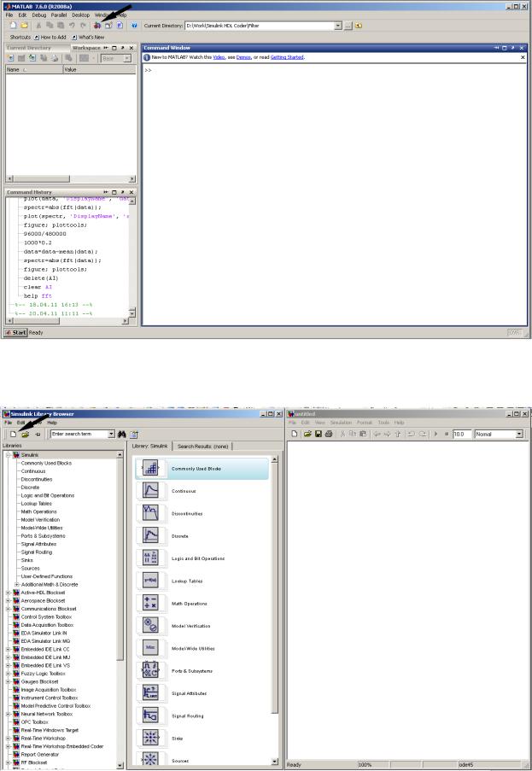Viewport: 532px width, 771px height.
Task: Expand Additional Math & Discrete node
Action: click(17, 585)
